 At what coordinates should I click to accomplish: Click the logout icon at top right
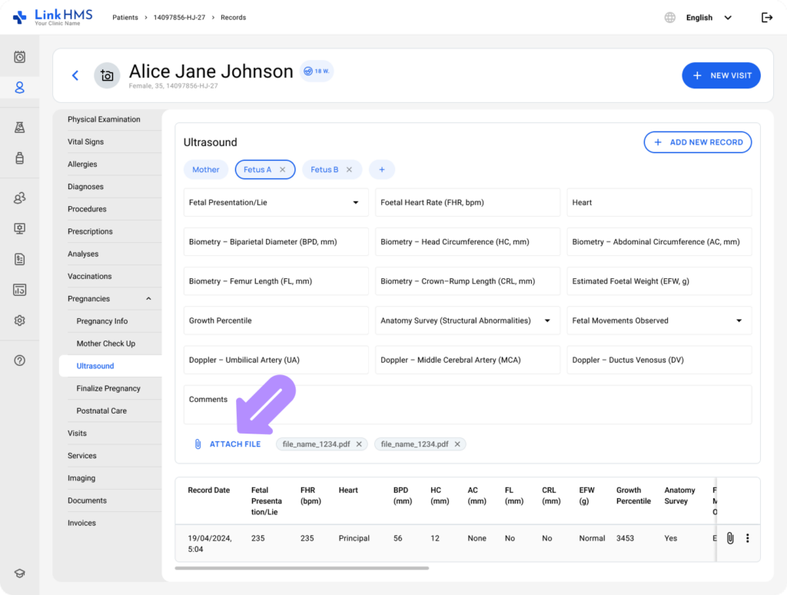point(766,18)
